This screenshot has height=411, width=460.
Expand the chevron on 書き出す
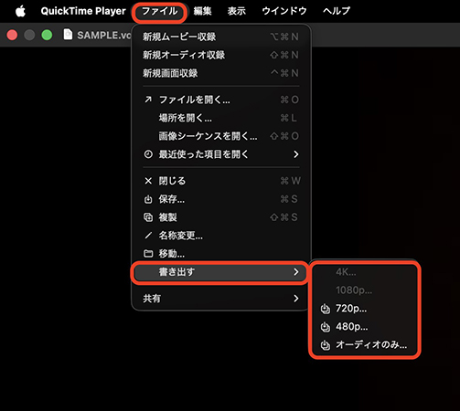tap(296, 272)
